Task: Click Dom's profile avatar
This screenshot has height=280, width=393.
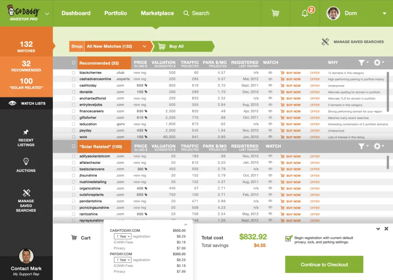Action: pos(333,13)
